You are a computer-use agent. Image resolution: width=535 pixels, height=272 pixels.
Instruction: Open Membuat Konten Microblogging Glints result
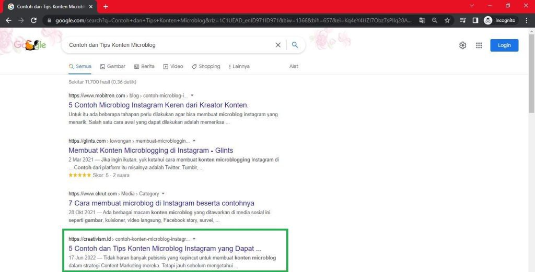tap(151, 150)
